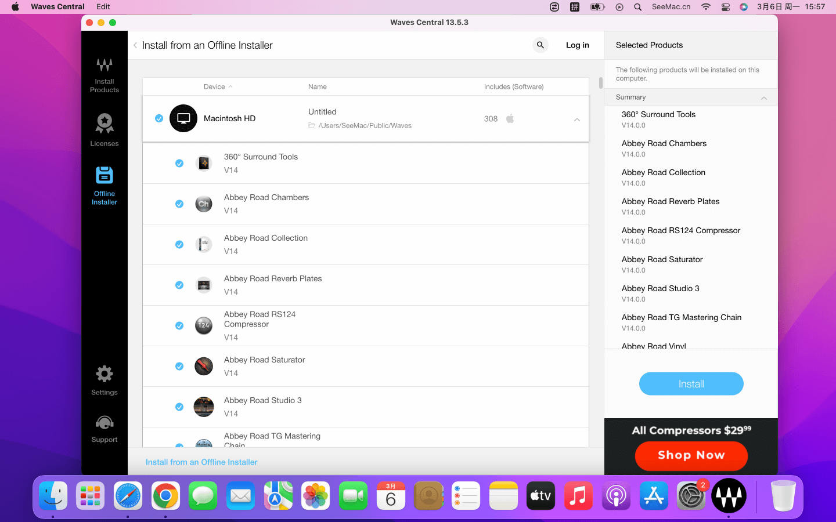Uncheck 360° Surround Tools checkbox
The height and width of the screenshot is (522, 836).
tap(179, 164)
